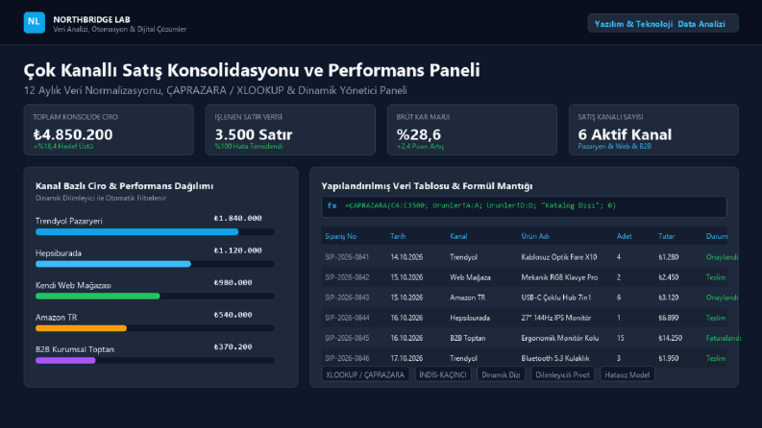Select order SIP-2026-0846
The width and height of the screenshot is (762, 428).
click(347, 358)
